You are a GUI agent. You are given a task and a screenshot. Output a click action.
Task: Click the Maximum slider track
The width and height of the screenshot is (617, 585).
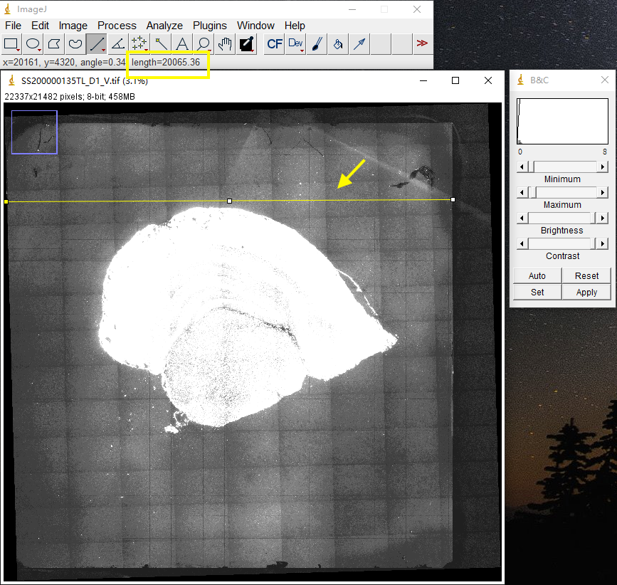[x=562, y=192]
